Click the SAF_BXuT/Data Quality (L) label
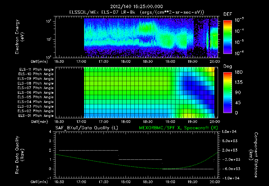This screenshot has height=186, width=269. [87, 128]
